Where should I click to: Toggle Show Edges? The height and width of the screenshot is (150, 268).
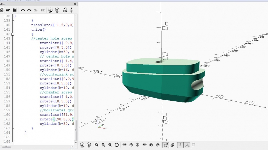pos(193,145)
